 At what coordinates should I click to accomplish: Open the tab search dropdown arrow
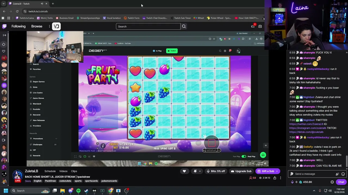pyautogui.click(x=4, y=4)
